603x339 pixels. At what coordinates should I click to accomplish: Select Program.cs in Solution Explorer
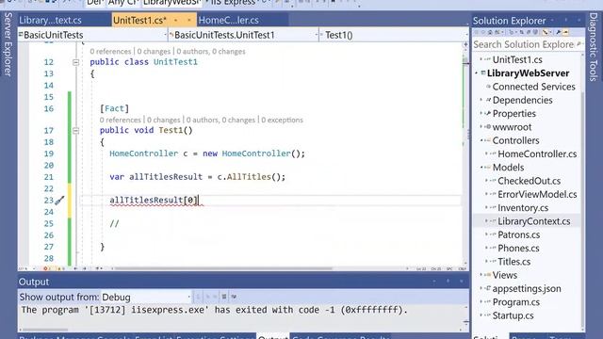[x=516, y=301]
